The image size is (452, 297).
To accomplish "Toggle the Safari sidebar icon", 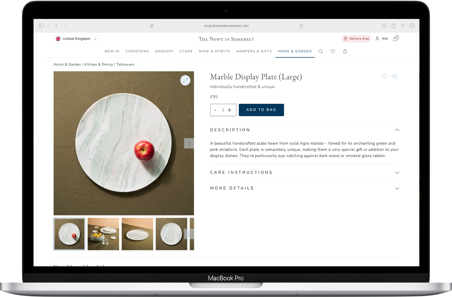I will click(x=41, y=25).
